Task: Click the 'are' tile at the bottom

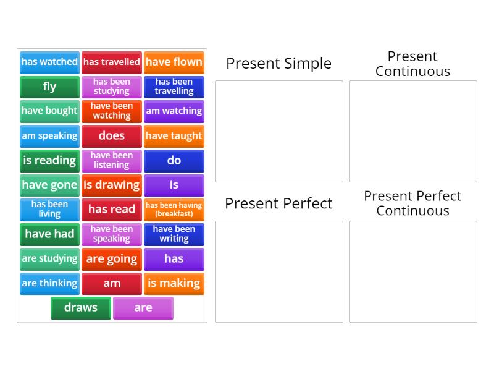Action: (143, 307)
